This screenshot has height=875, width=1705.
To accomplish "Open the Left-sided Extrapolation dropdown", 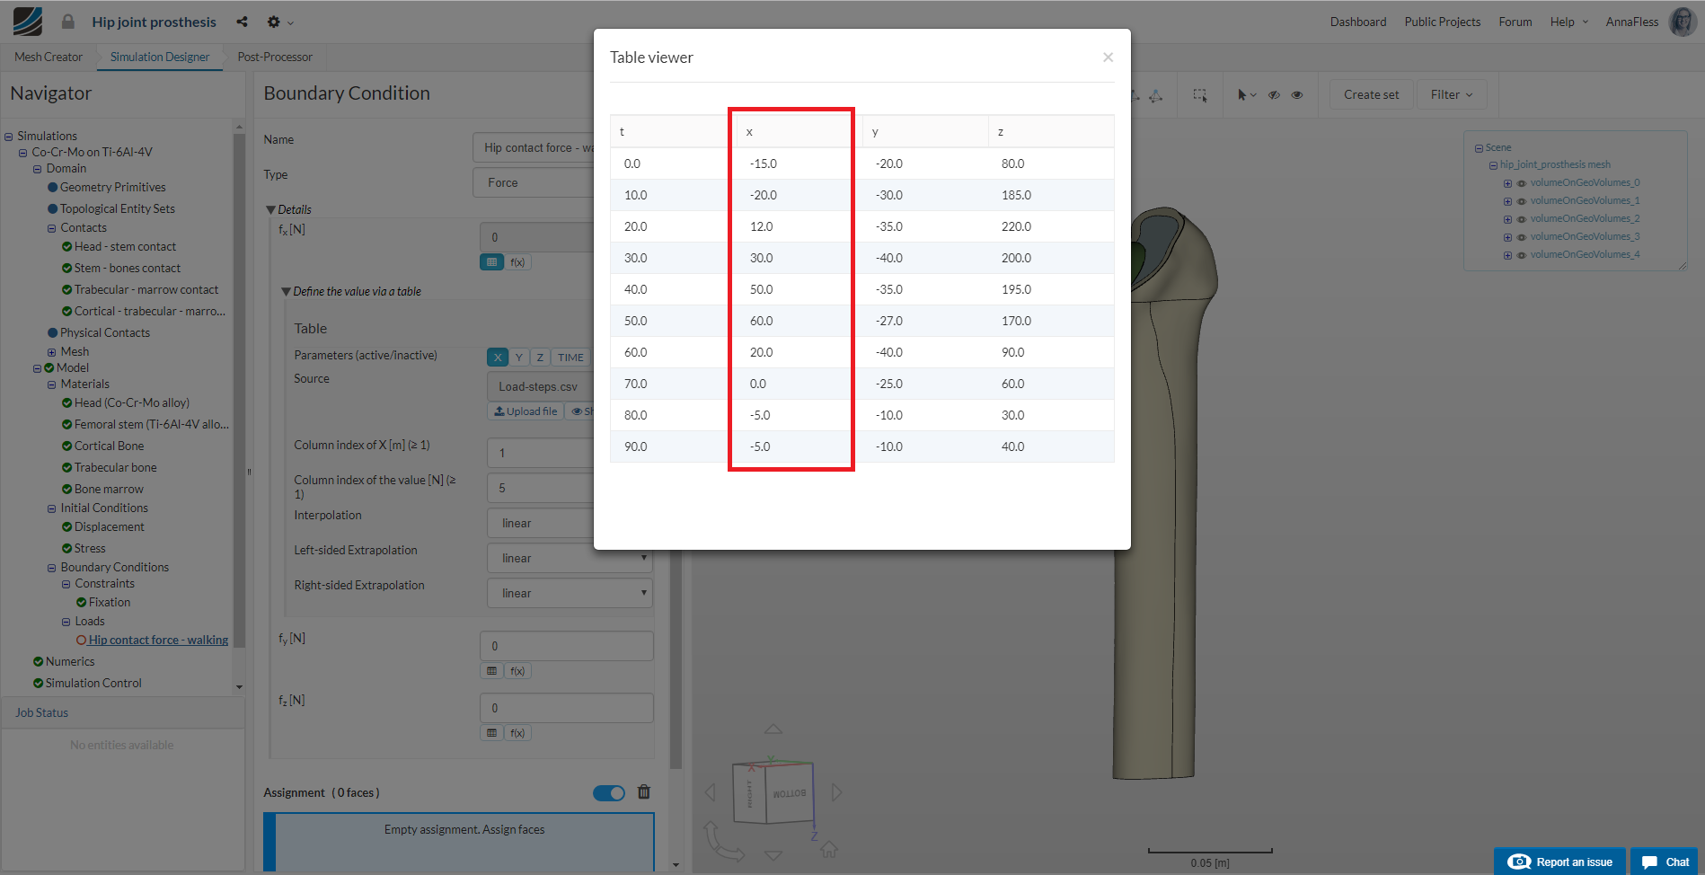I will pos(570,558).
